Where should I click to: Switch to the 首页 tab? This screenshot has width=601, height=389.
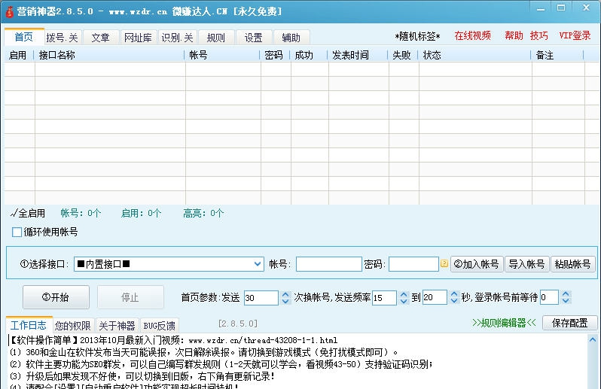point(24,37)
